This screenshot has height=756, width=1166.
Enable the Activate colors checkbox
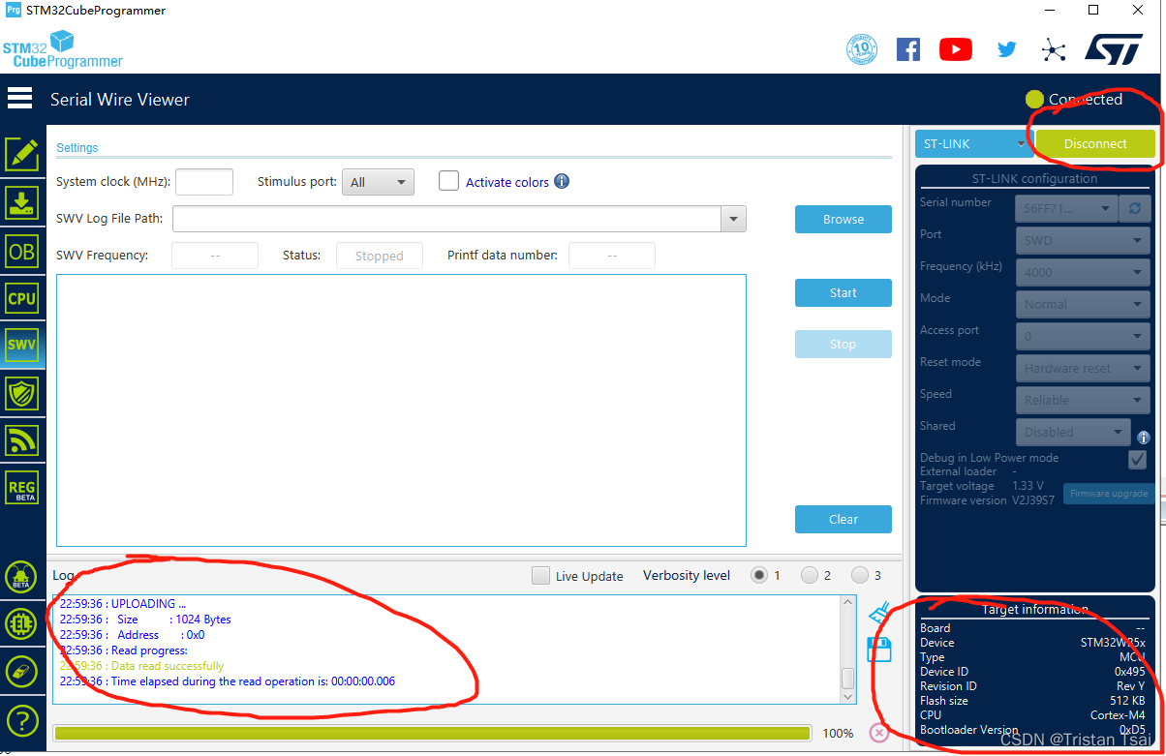coord(448,181)
